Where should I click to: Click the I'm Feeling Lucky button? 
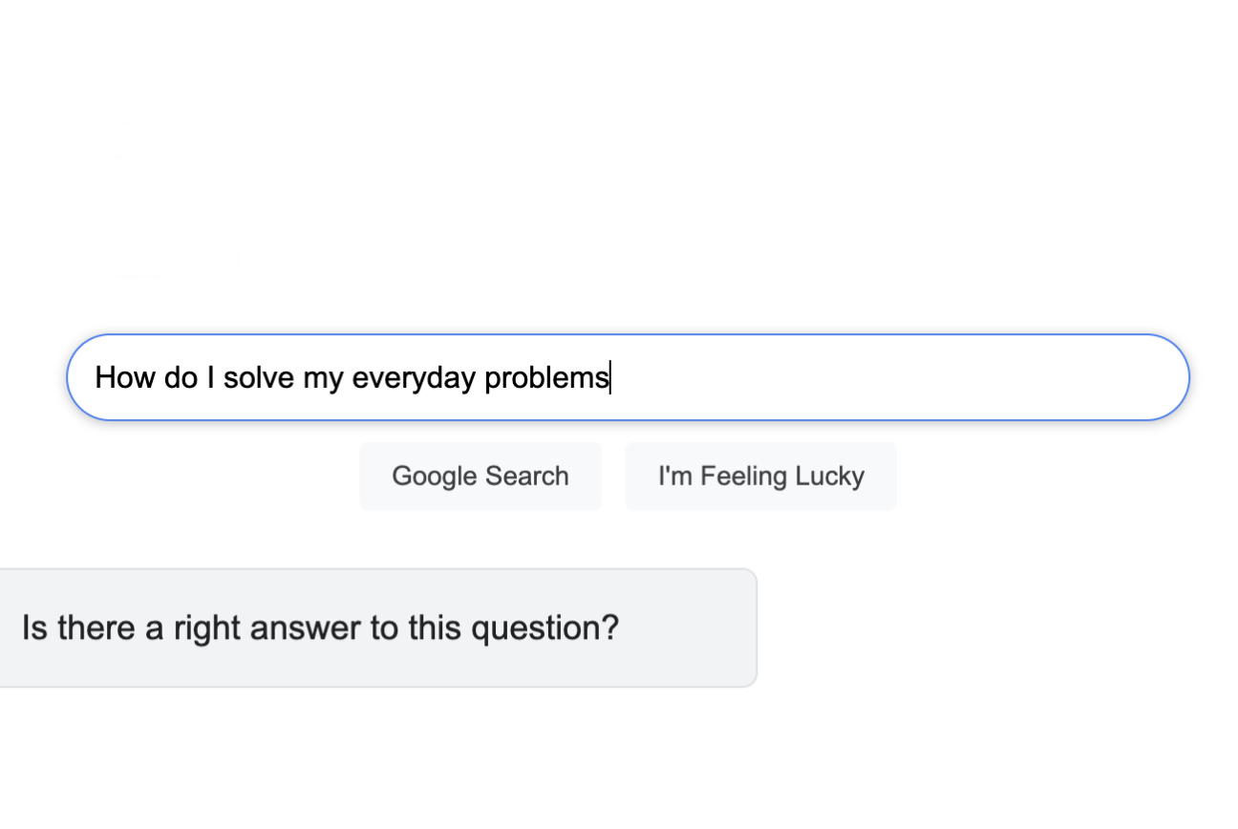(x=760, y=476)
